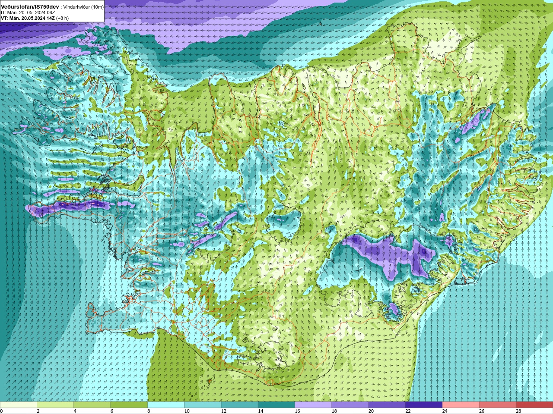Click the '(+8 h)' forecast offset text

coord(62,18)
